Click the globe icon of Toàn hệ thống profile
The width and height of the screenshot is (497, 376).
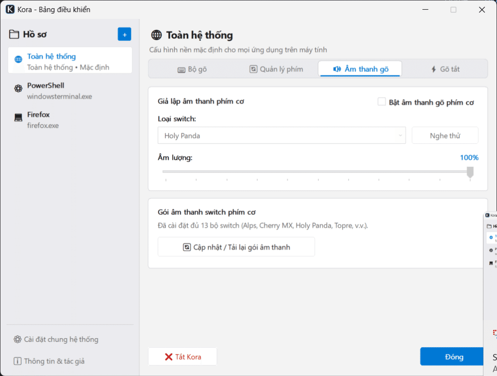click(18, 59)
